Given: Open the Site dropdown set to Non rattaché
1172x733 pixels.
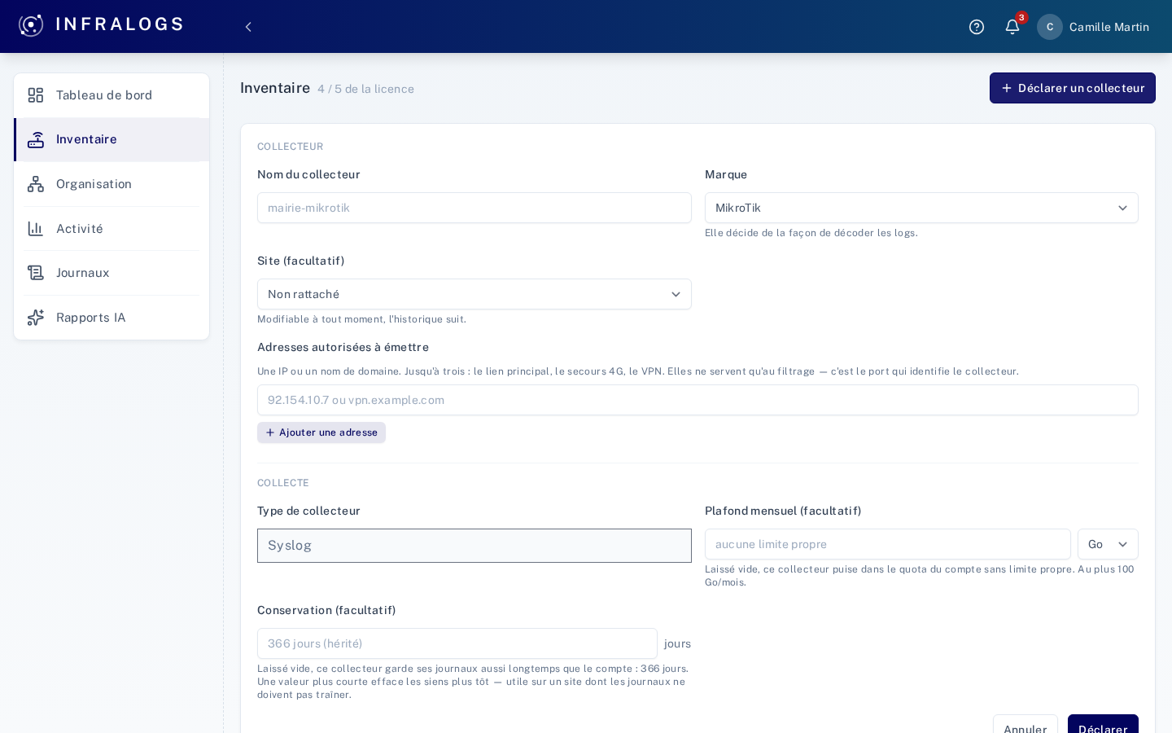Looking at the screenshot, I should pos(474,294).
